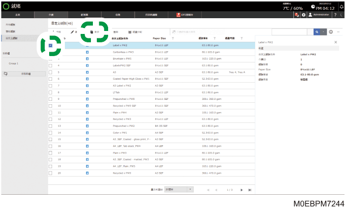The image size is (346, 209).
Task: Filter the Paper Size column using funnel icon
Action: click(x=173, y=38)
